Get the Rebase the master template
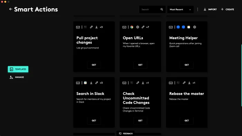This screenshot has height=136, width=242. (187, 121)
